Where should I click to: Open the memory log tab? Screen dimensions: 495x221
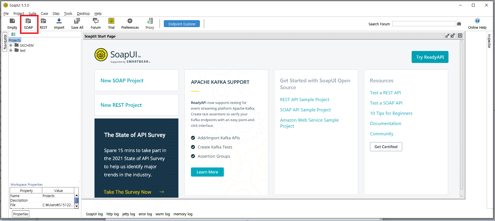click(x=183, y=214)
